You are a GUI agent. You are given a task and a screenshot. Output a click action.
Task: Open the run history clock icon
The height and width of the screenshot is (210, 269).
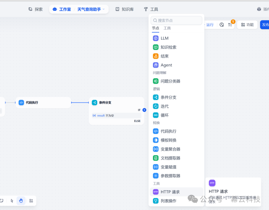(x=221, y=25)
